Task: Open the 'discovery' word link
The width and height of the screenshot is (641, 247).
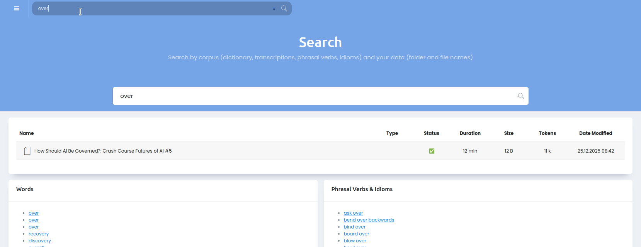Action: 40,241
